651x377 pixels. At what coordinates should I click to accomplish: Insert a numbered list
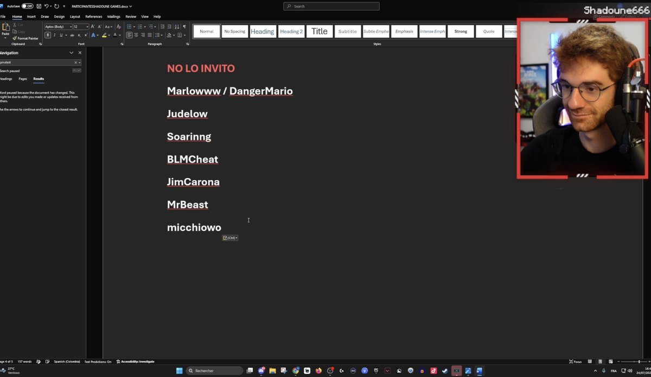140,27
